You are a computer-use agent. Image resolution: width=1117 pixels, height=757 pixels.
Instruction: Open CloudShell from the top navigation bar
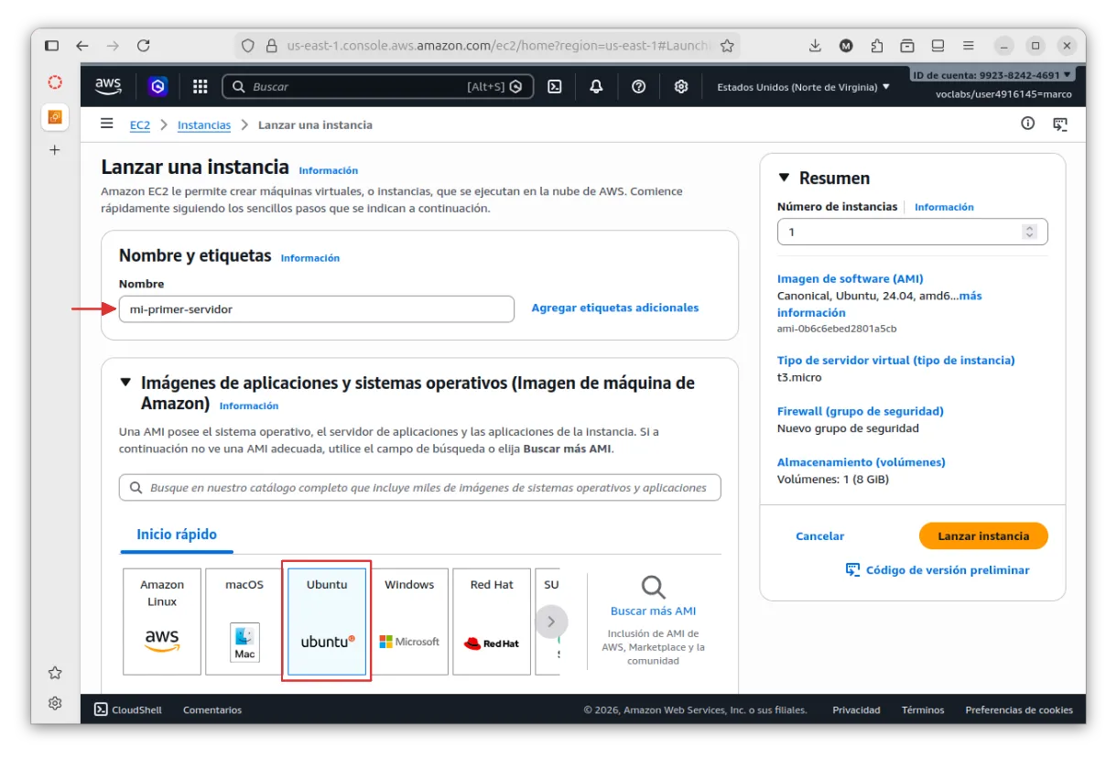click(554, 87)
